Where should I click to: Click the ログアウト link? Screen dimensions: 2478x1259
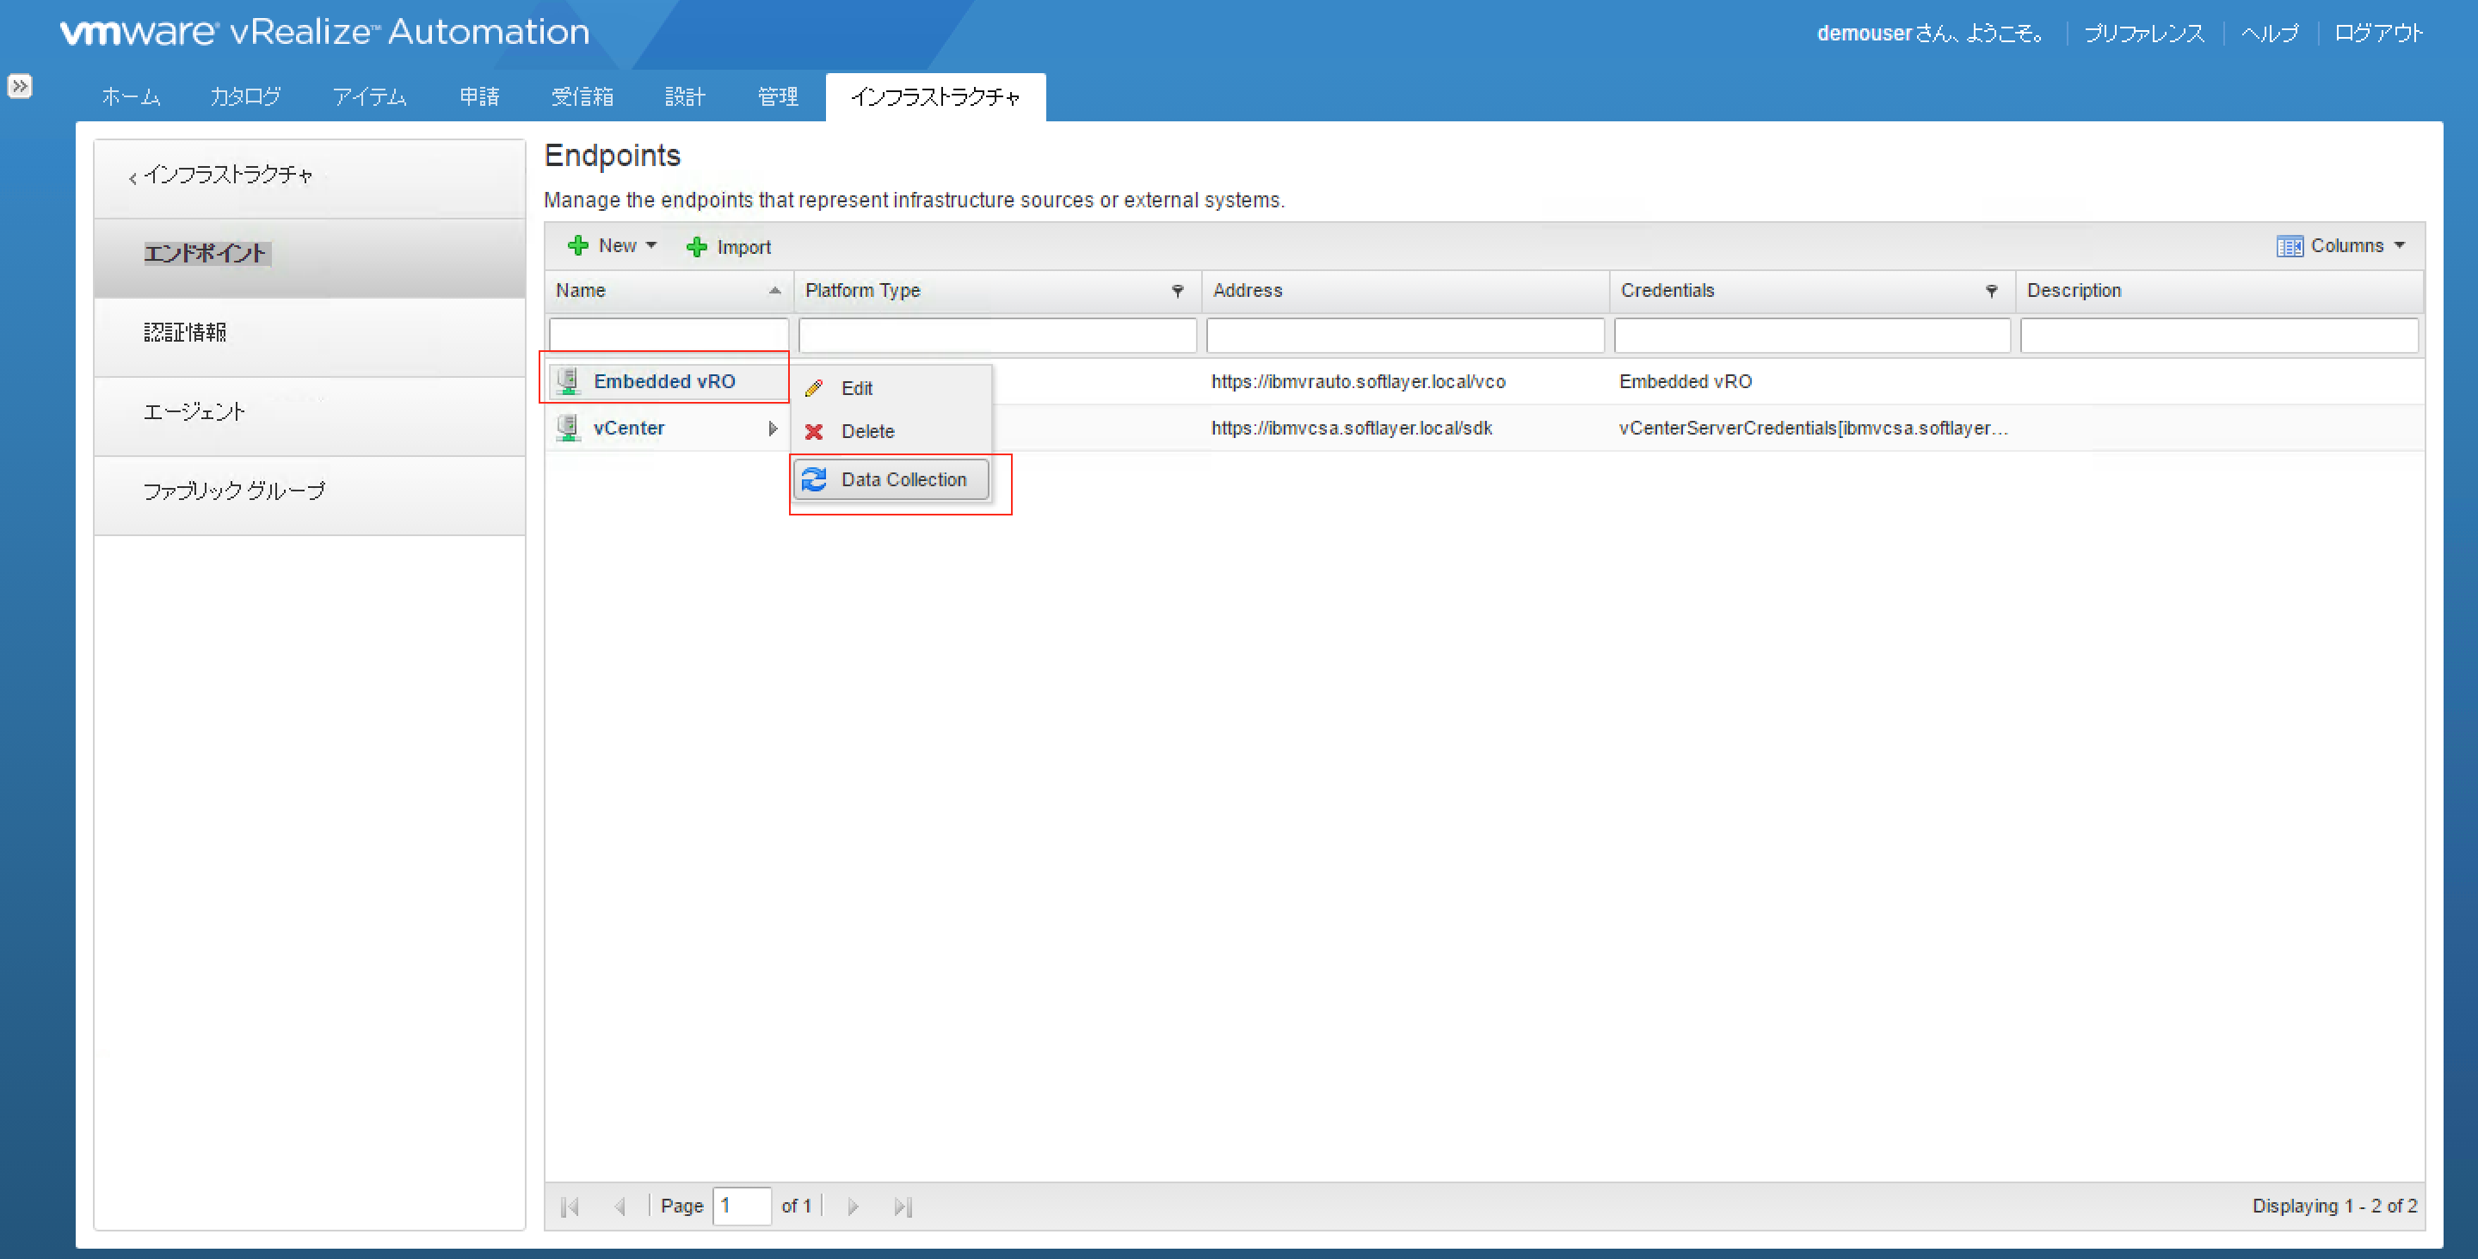coord(2378,34)
